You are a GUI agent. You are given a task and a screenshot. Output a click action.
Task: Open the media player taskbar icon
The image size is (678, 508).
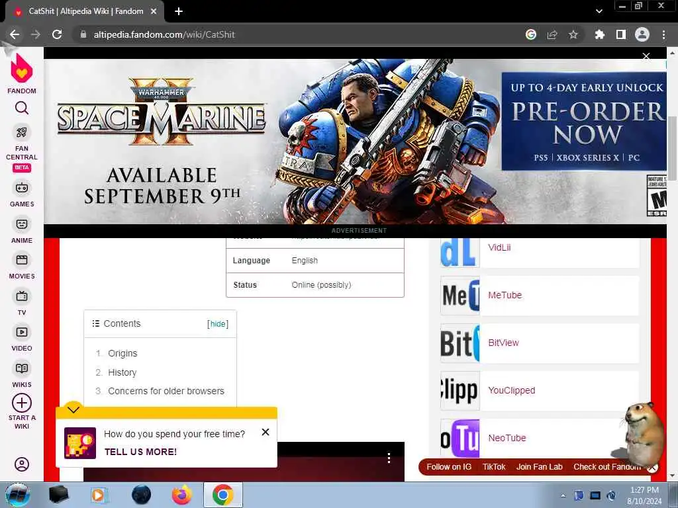(x=99, y=495)
